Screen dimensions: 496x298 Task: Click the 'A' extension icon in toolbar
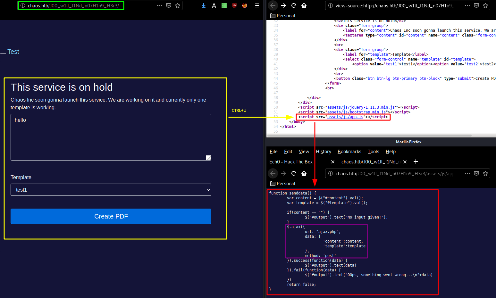click(x=214, y=5)
